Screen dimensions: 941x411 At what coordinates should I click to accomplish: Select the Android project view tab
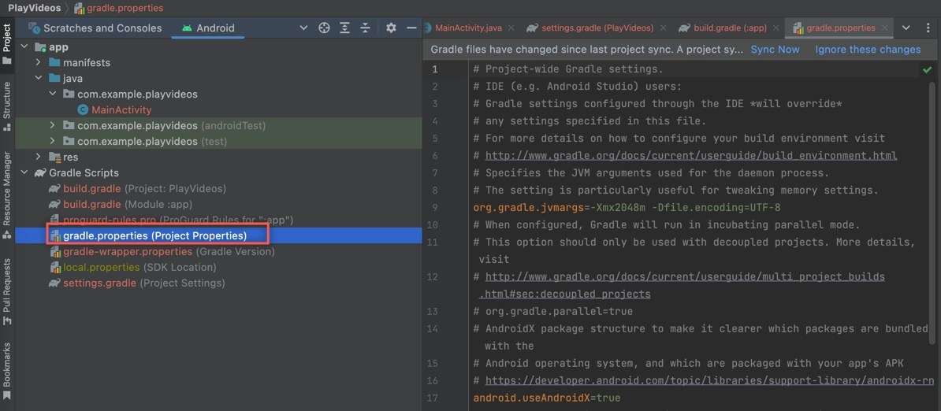pos(208,28)
